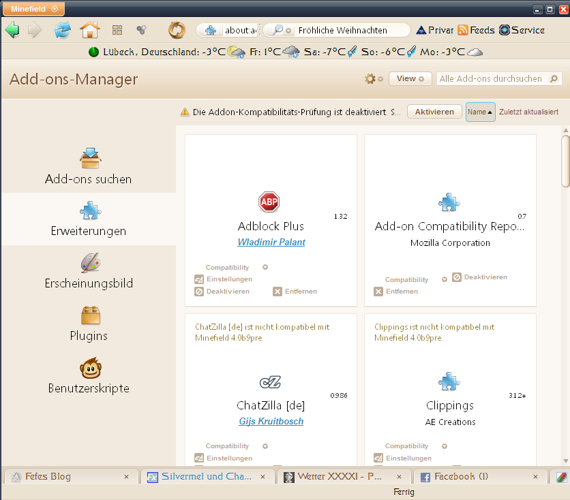Open the Plugins category
The height and width of the screenshot is (500, 570).
[x=89, y=324]
